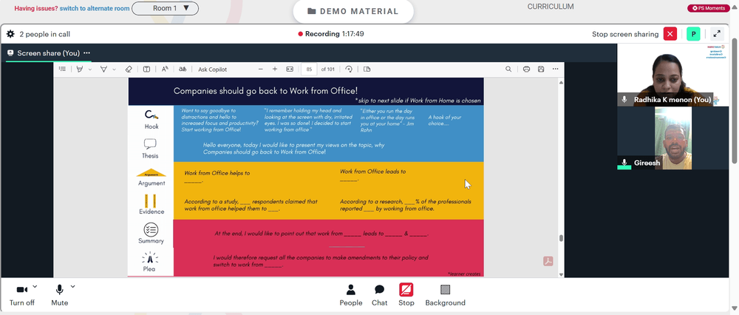Click the Hook icon on slide
Screen dimensions: 739x315
click(151, 115)
